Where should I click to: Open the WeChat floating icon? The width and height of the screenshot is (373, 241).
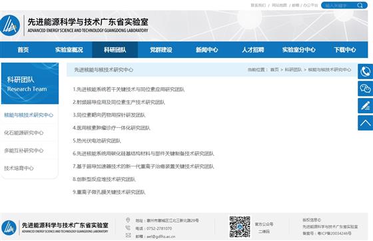point(366,89)
